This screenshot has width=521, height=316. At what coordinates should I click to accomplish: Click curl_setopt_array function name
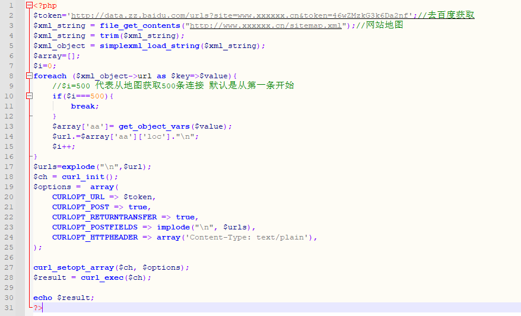(74, 267)
